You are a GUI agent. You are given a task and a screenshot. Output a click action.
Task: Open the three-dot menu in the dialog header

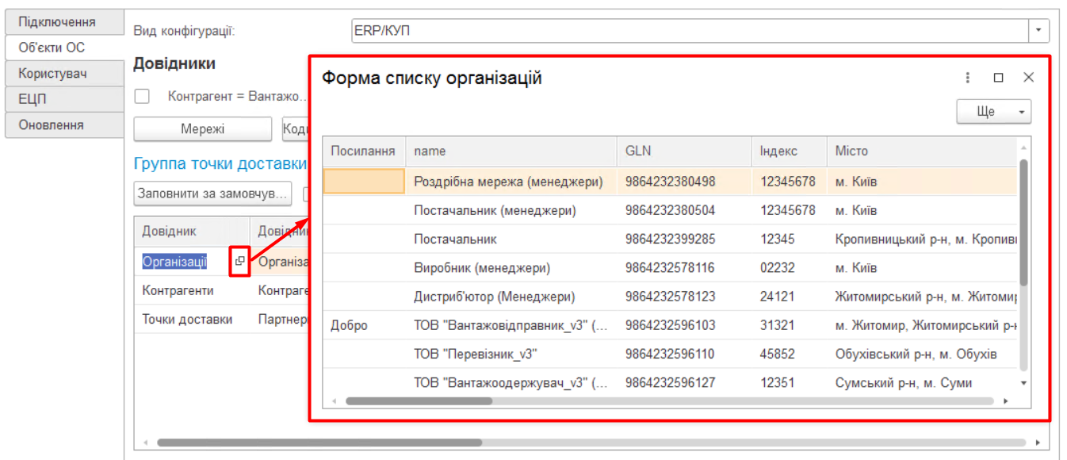tap(968, 78)
